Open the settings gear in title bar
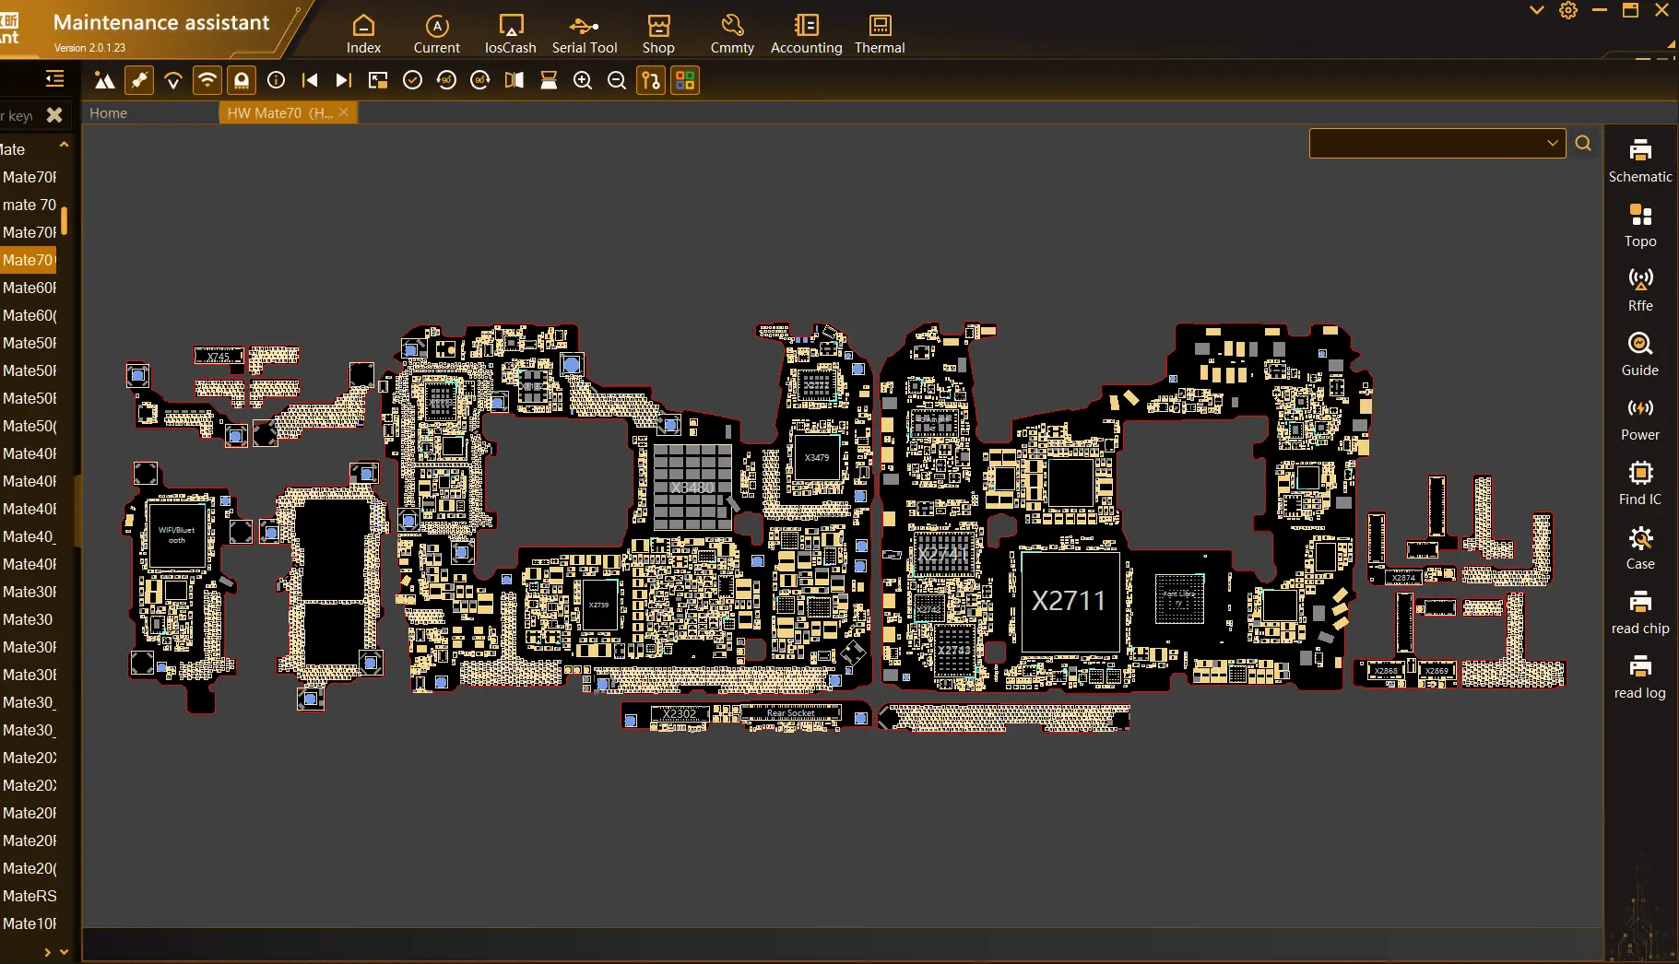This screenshot has height=964, width=1679. click(x=1568, y=10)
